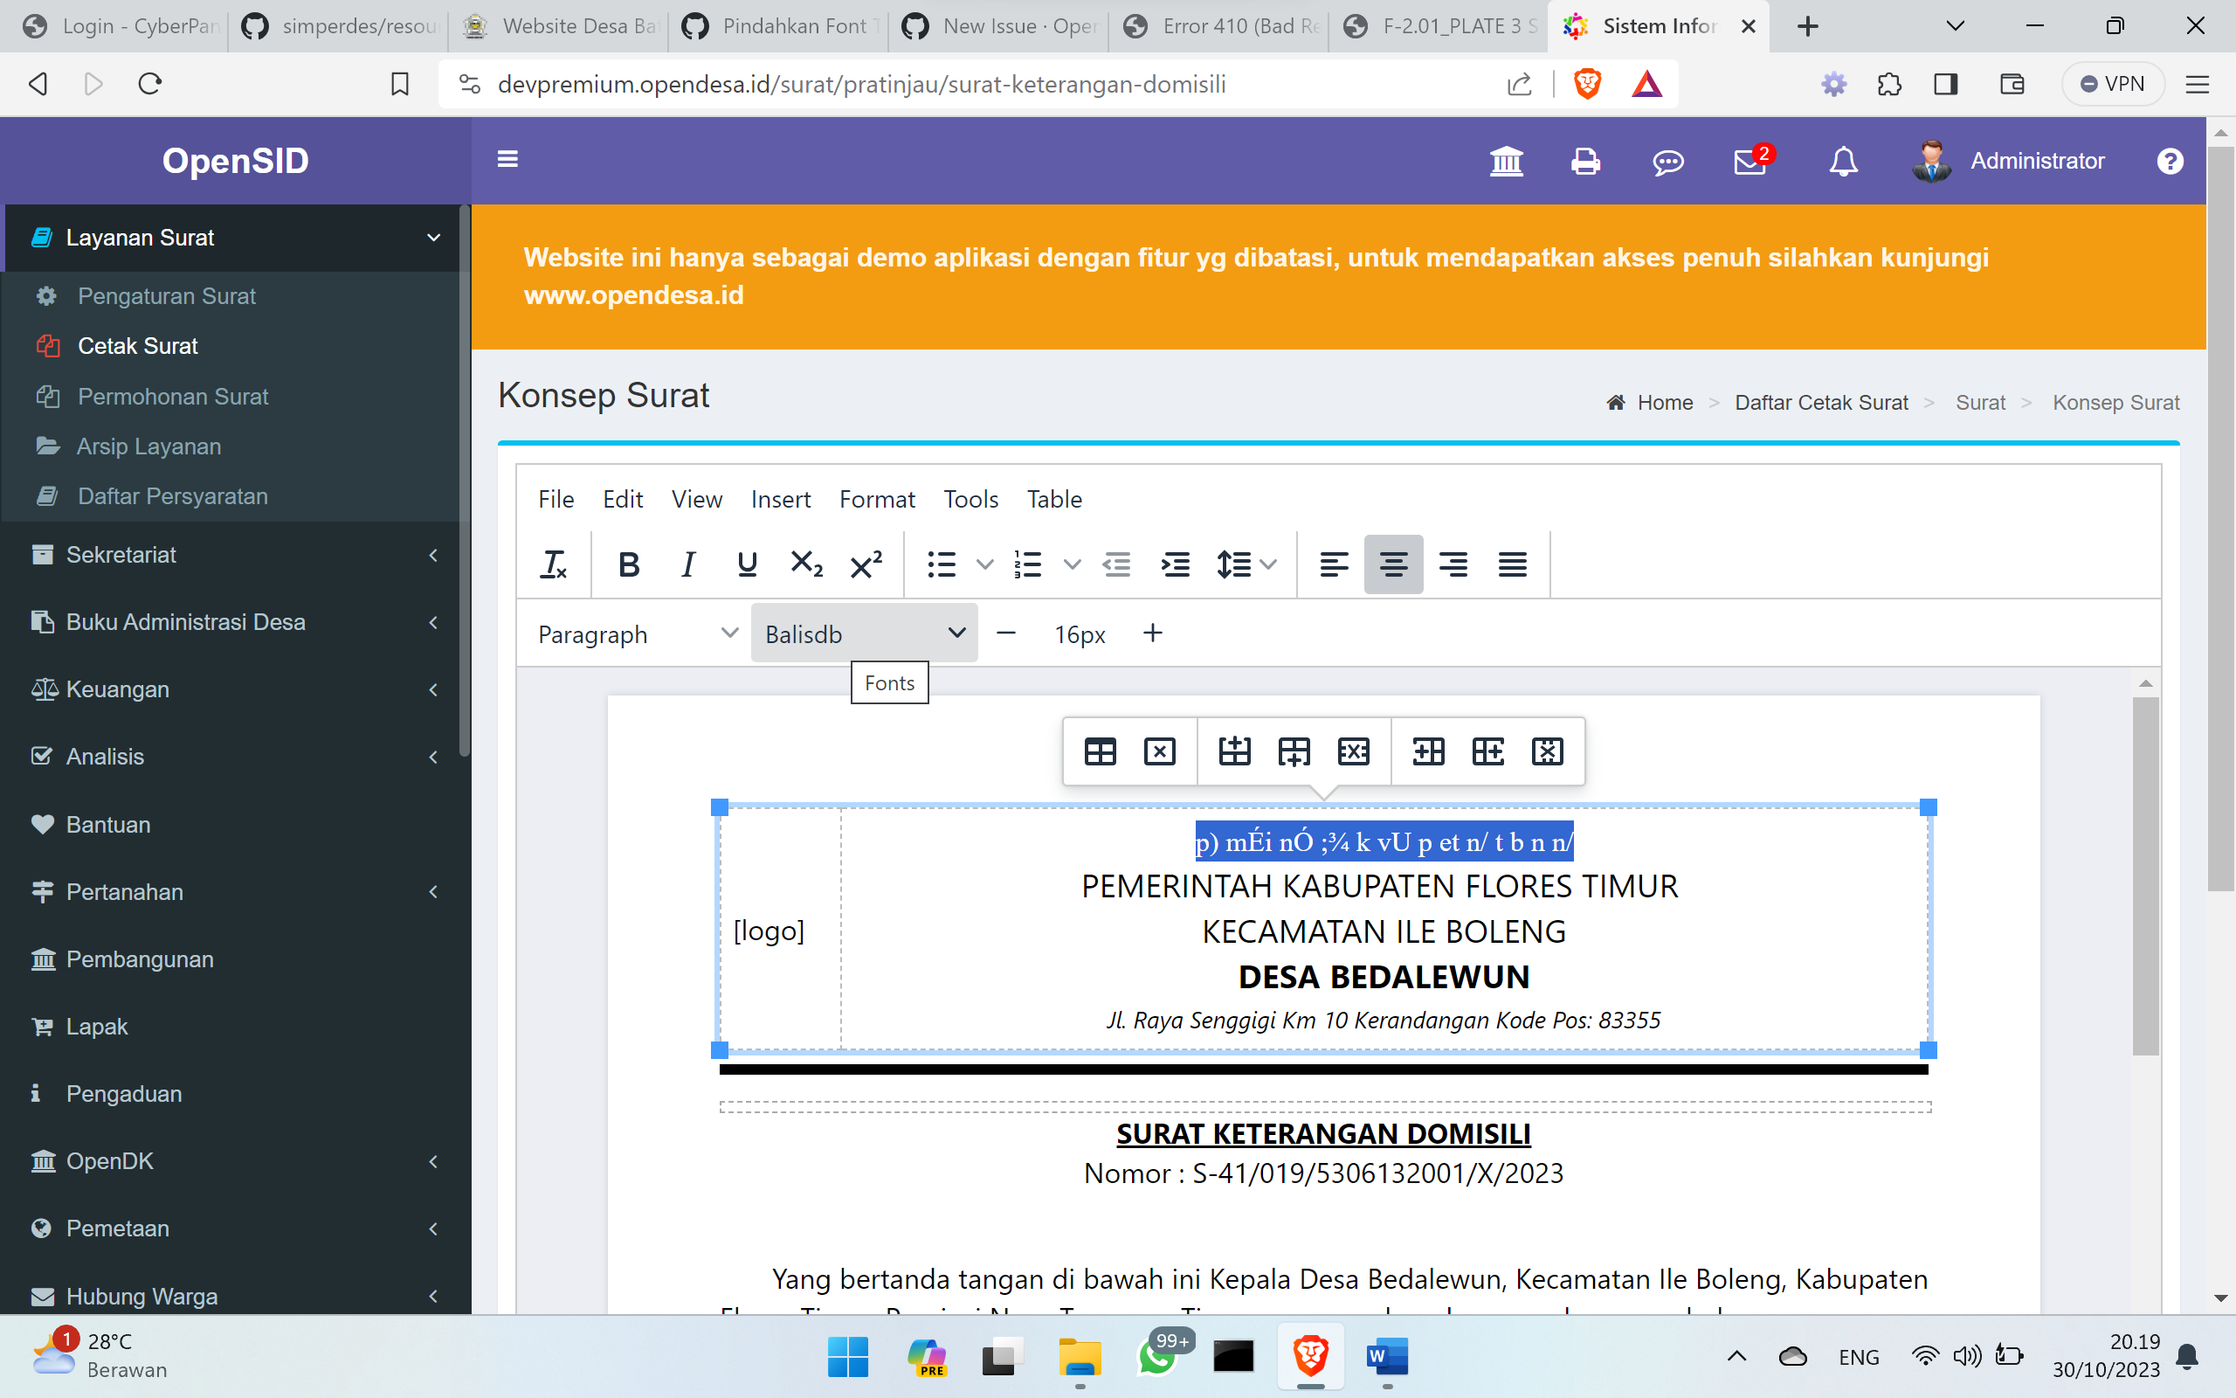Apply superscript formatting in the editor toolbar

(864, 564)
